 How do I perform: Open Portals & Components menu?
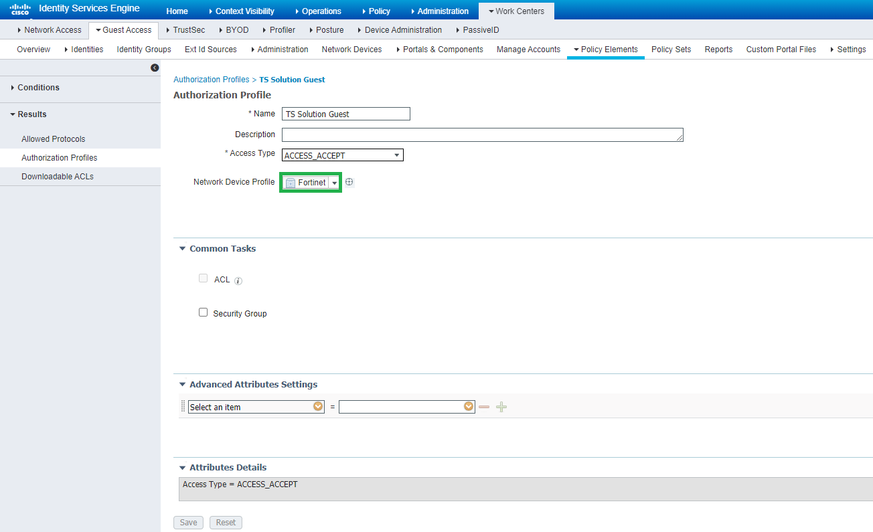pos(440,50)
